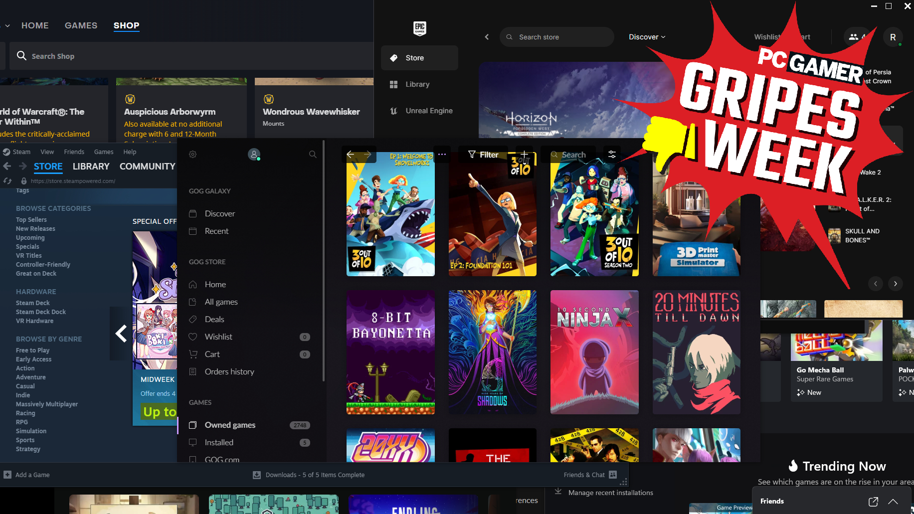Click Steam browser back arrow
Screen dimensions: 914x514
[x=7, y=166]
